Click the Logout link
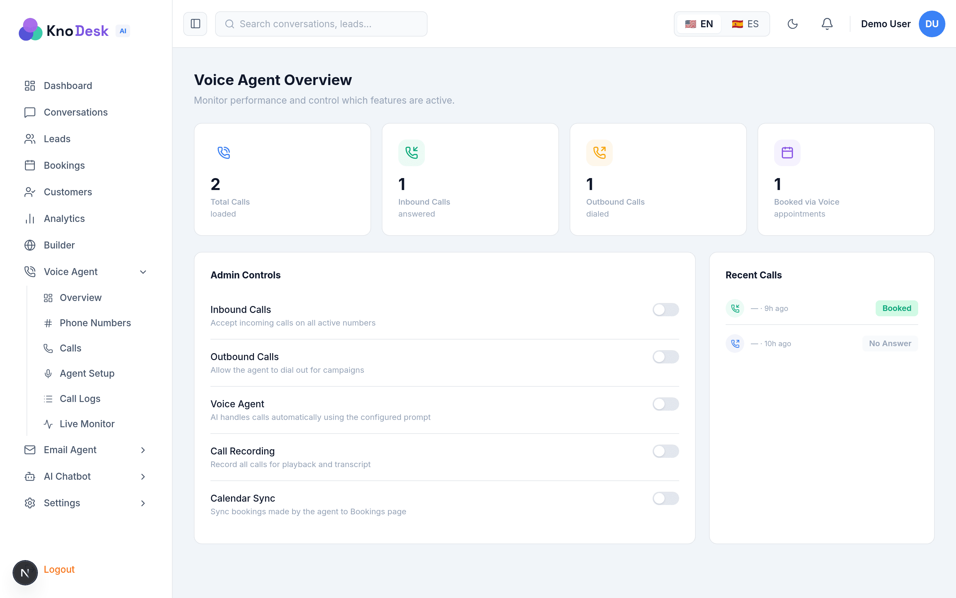956x598 pixels. [x=59, y=569]
